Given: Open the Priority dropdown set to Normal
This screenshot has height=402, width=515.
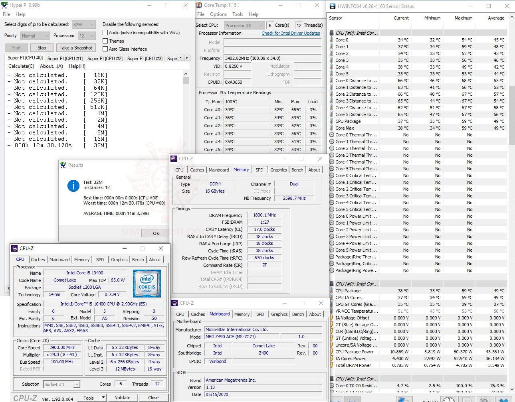Looking at the screenshot, I should pyautogui.click(x=35, y=35).
